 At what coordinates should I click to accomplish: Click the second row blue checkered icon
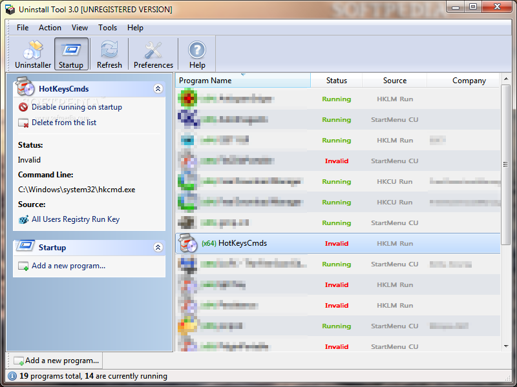click(x=188, y=119)
